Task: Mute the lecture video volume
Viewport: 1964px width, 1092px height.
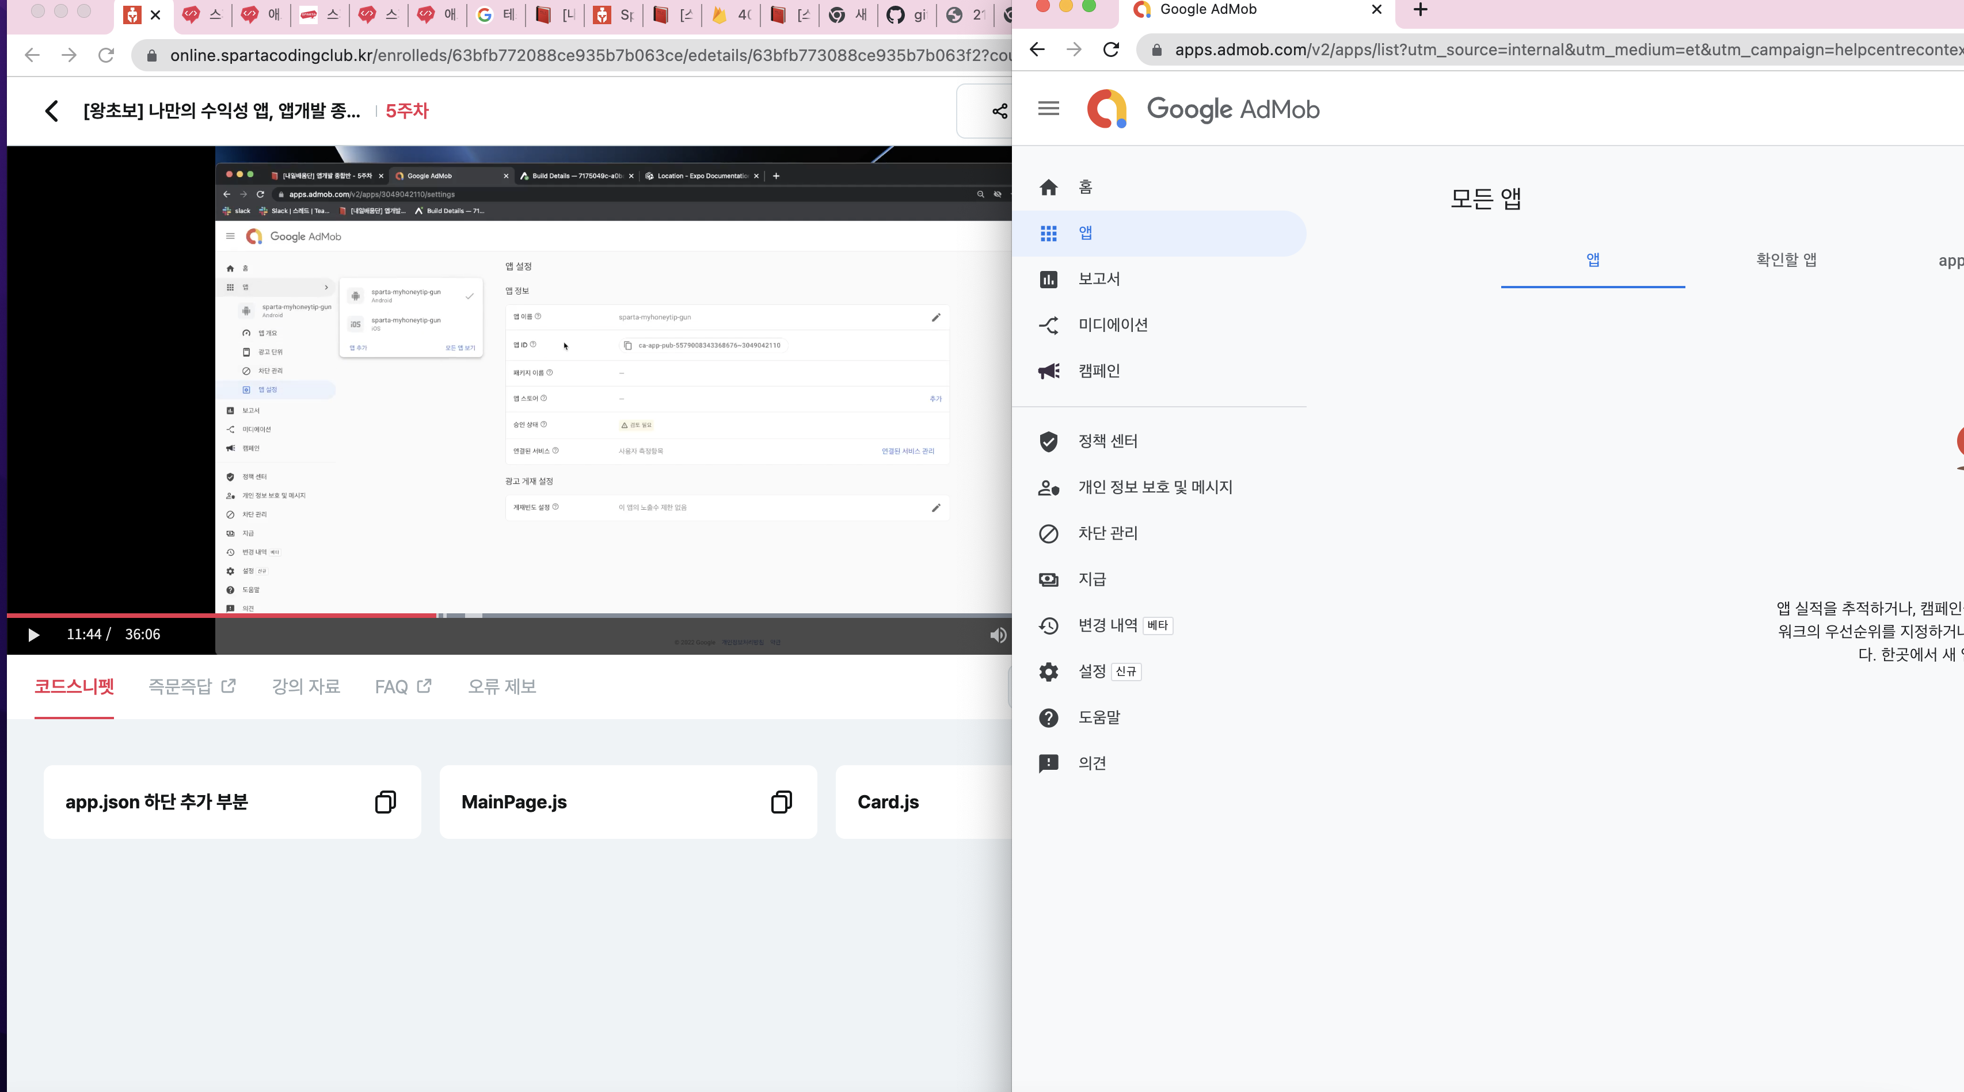Action: pyautogui.click(x=997, y=635)
